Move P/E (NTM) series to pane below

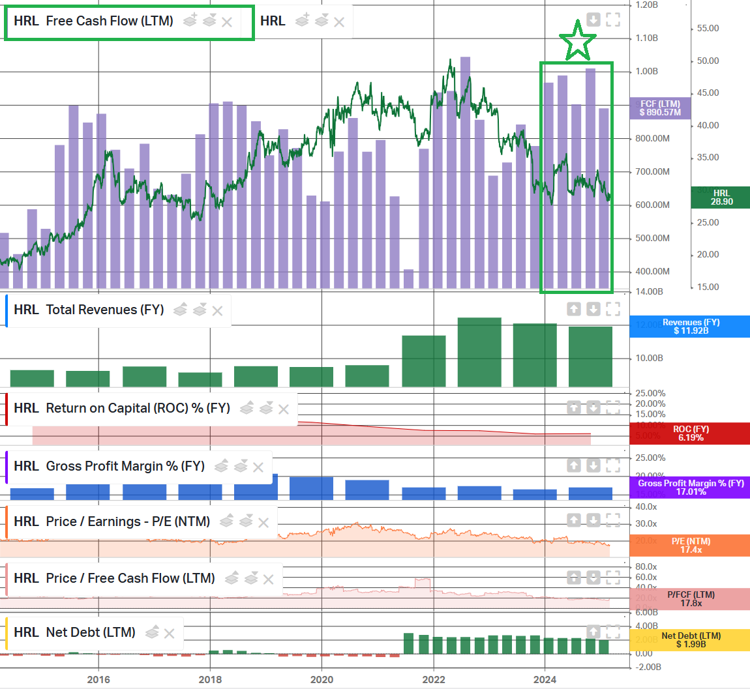pyautogui.click(x=246, y=521)
